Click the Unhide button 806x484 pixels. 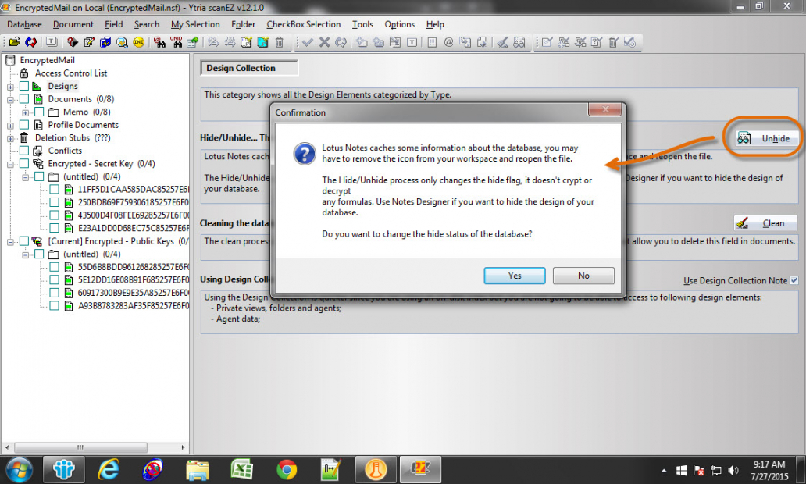click(x=767, y=138)
